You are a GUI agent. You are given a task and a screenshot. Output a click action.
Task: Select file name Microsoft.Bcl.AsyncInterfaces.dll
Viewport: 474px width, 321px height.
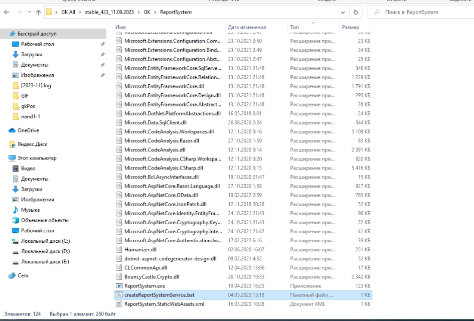[162, 177]
